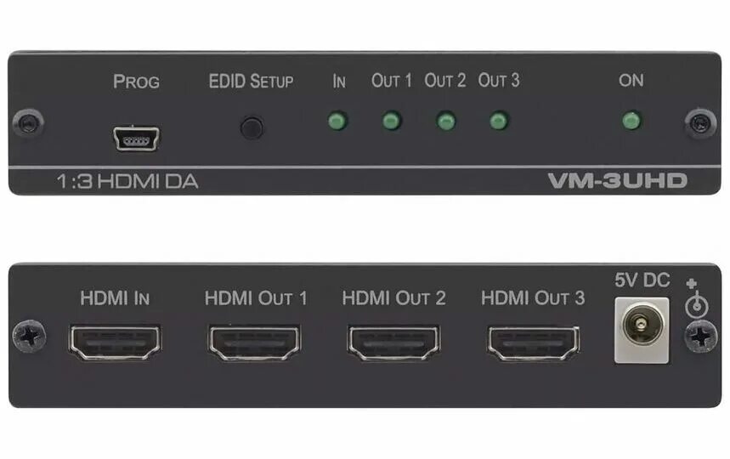Click the HDMI OUT 2 port

point(393,343)
